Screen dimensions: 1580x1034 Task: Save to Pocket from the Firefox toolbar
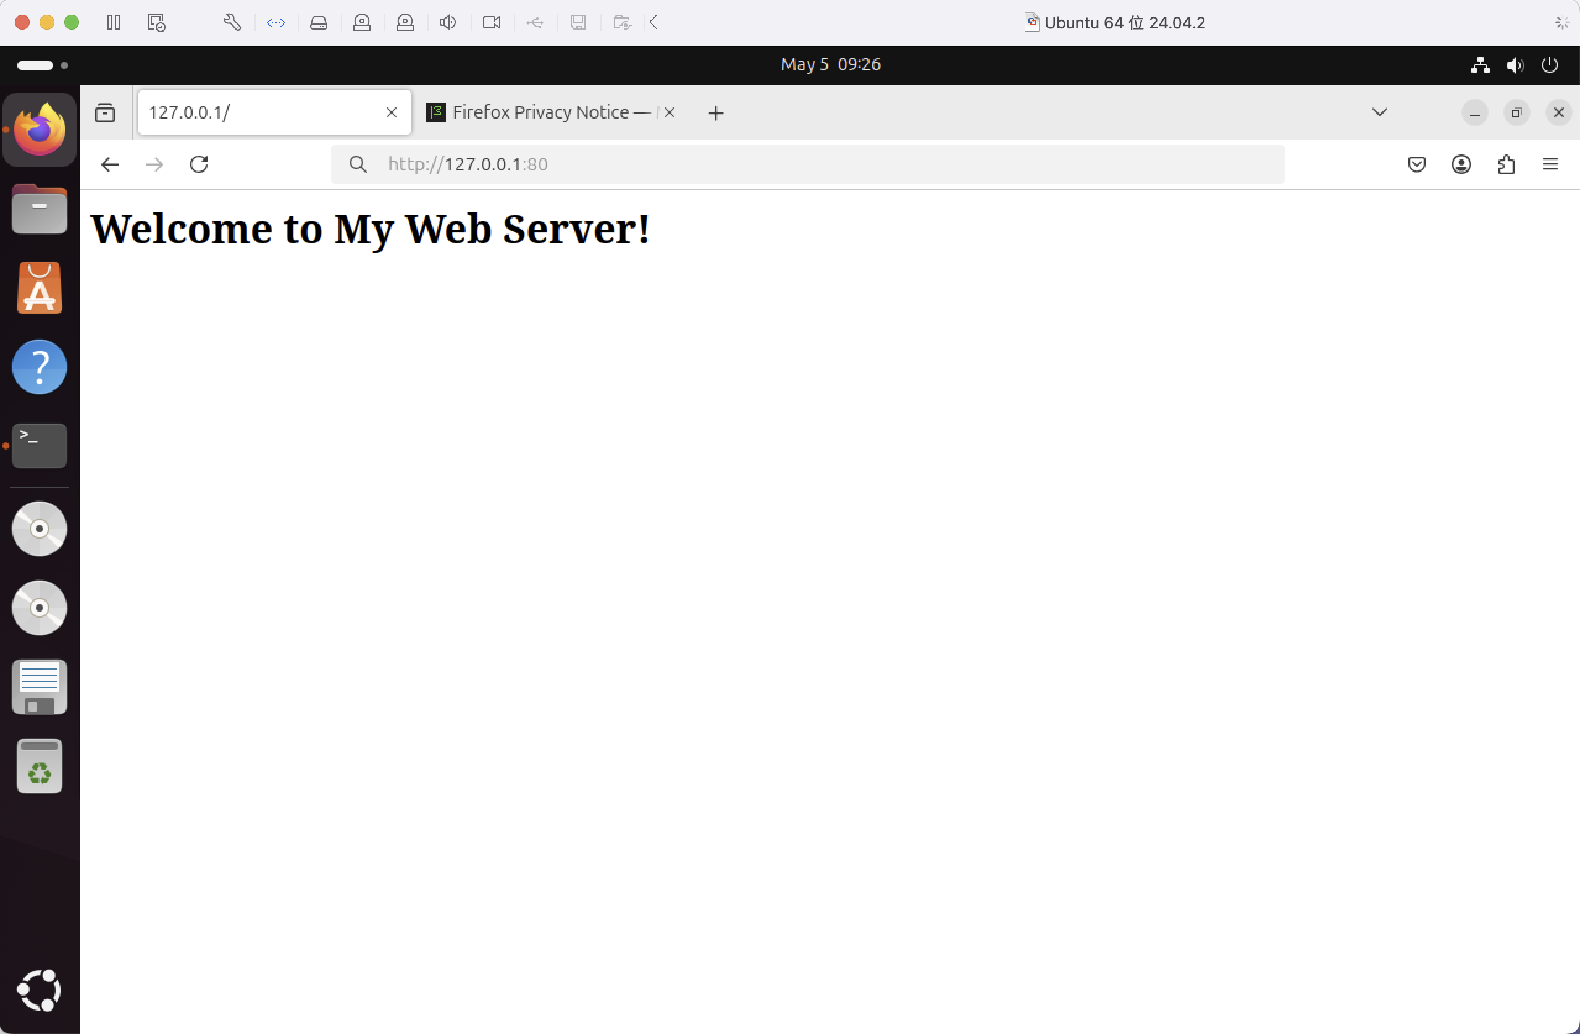pos(1418,164)
